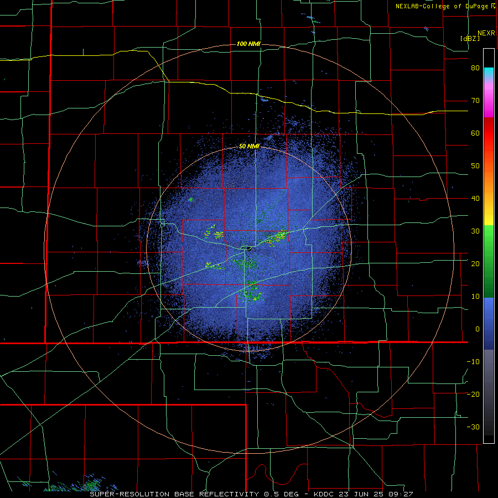Screen dimensions: 498x498
Task: Click the orange segment of the color bar
Action: pos(489,178)
